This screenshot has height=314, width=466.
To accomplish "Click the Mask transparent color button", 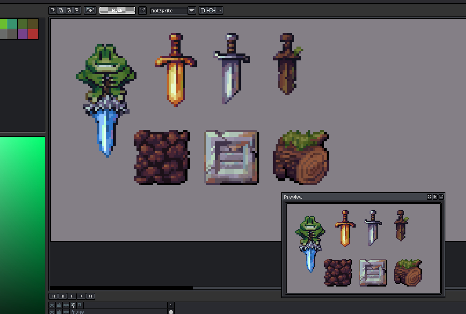I will click(117, 10).
